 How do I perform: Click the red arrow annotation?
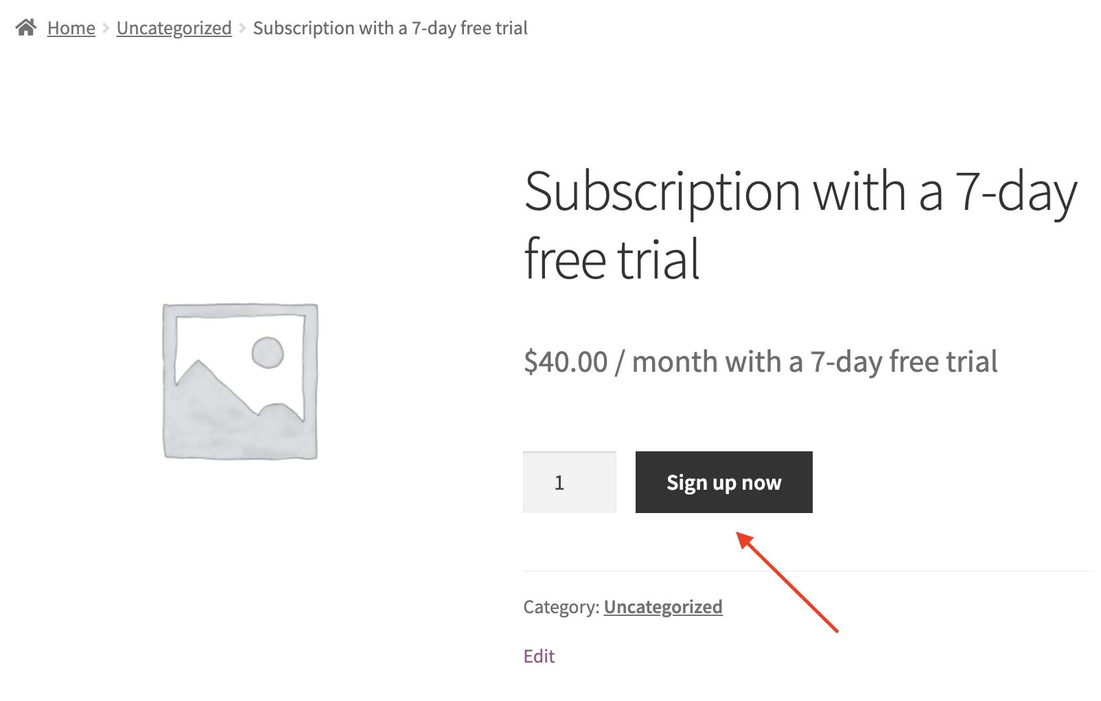point(787,582)
